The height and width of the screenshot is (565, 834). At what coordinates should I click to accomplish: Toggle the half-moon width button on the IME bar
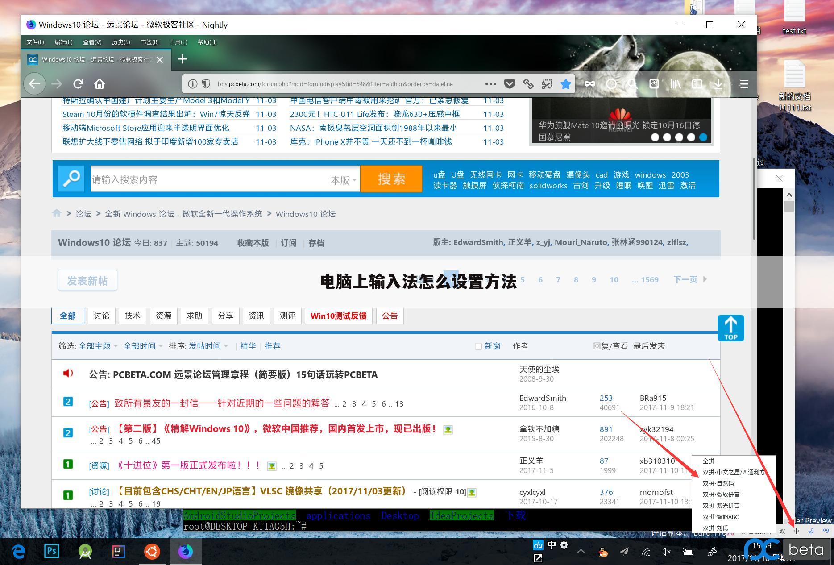coord(811,531)
